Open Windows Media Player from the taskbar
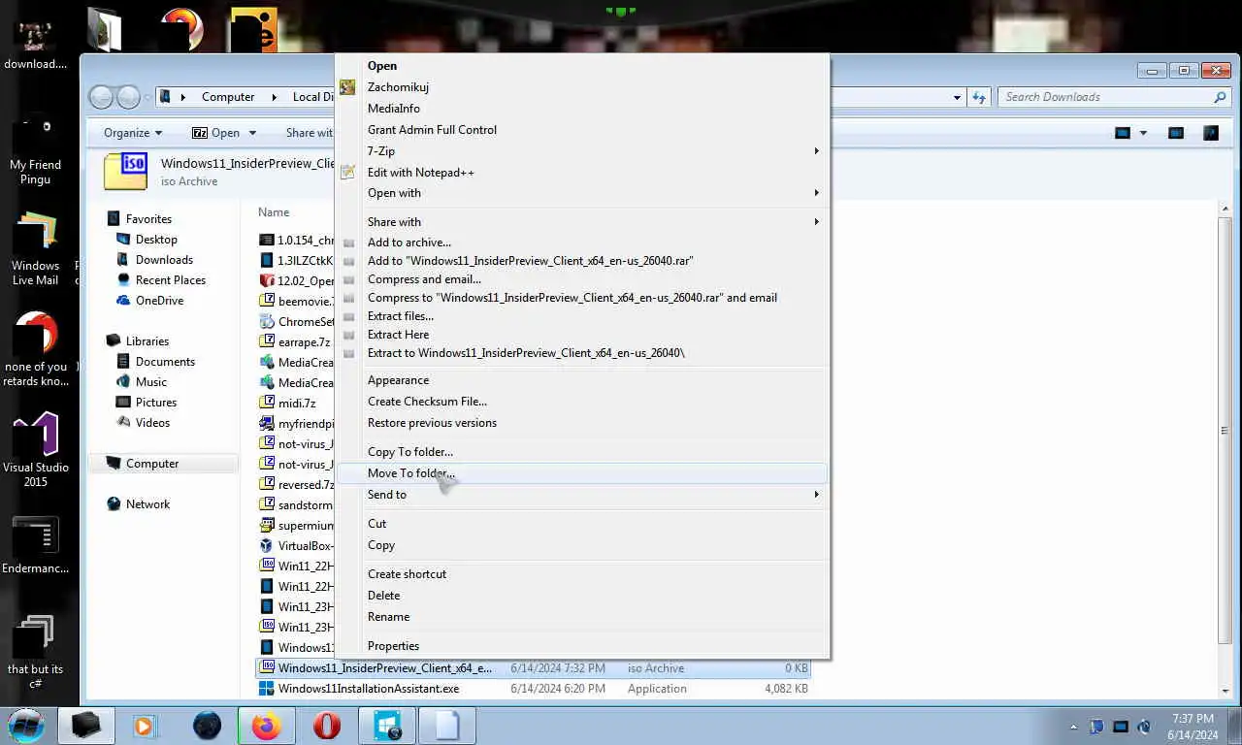 [145, 725]
